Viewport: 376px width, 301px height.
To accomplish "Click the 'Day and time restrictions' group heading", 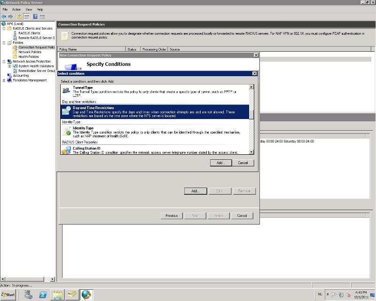I will point(79,102).
